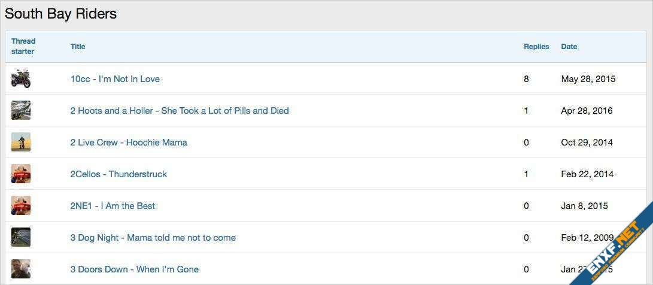Open 2 Live Crew - Hoochie Mama thread

click(129, 142)
